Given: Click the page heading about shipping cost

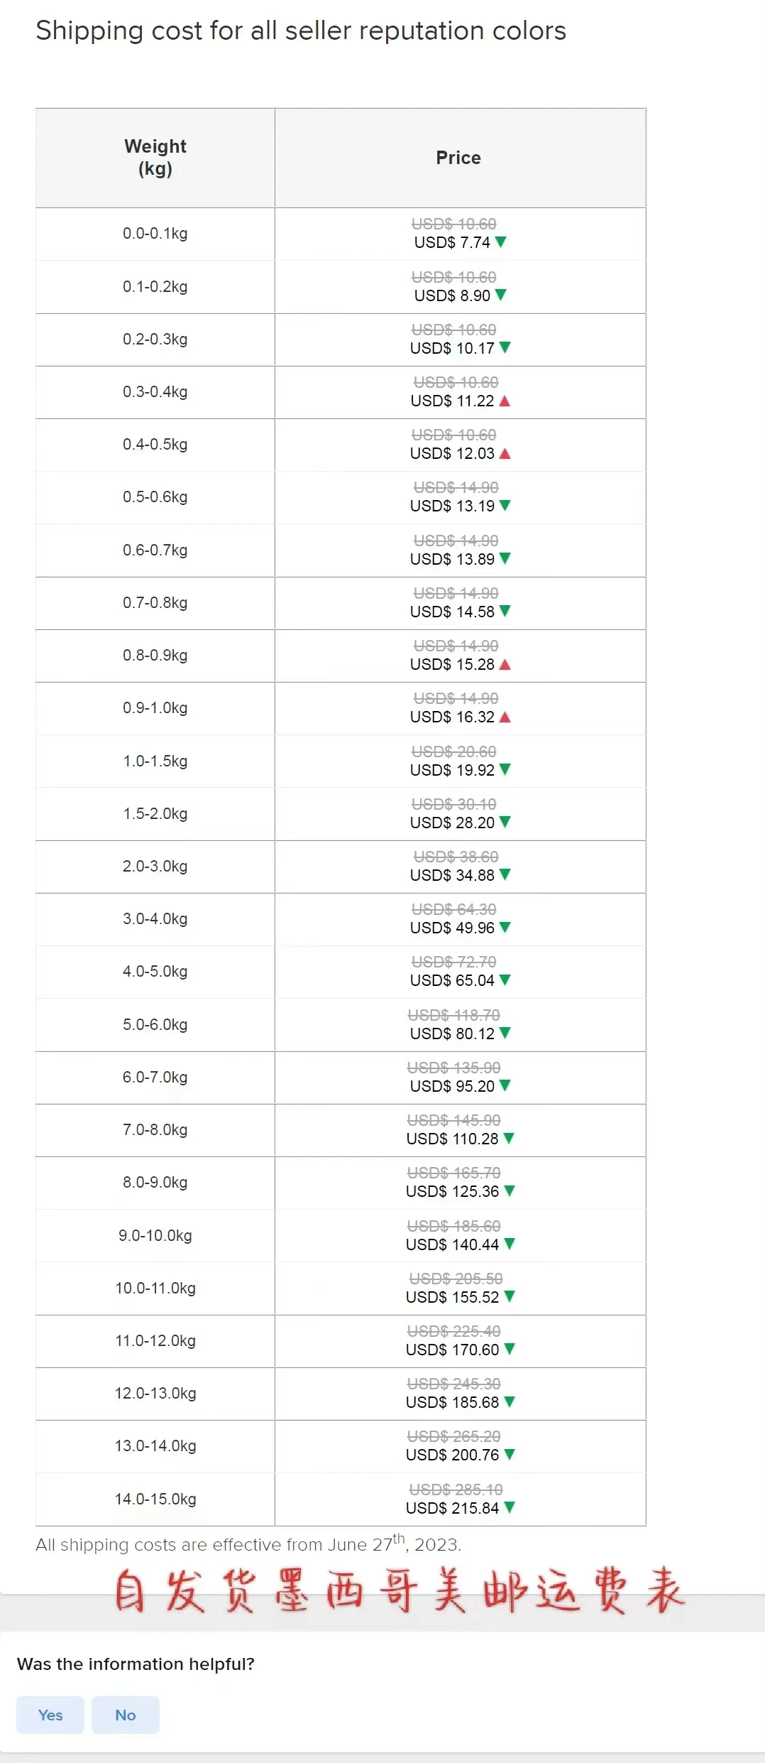Looking at the screenshot, I should [301, 31].
